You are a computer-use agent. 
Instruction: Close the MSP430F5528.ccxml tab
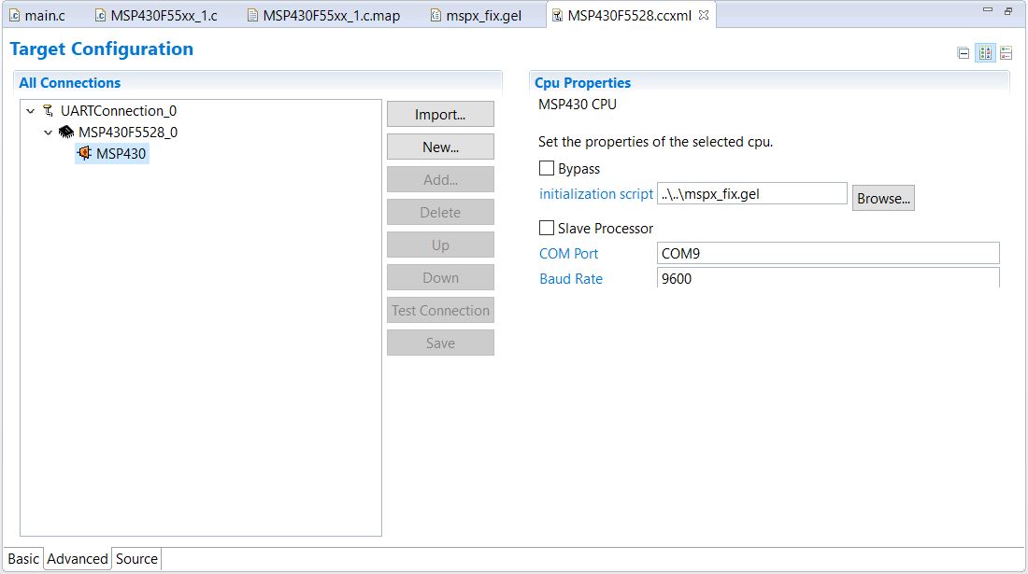(x=704, y=14)
